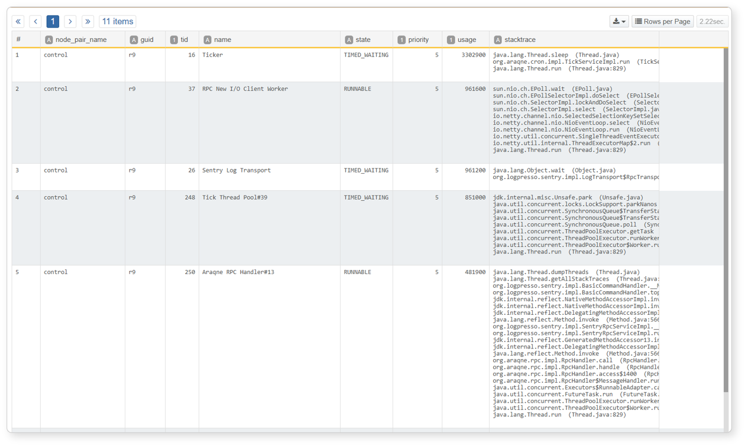Click the stacktrace column header label
This screenshot has width=745, height=446.
pos(520,40)
